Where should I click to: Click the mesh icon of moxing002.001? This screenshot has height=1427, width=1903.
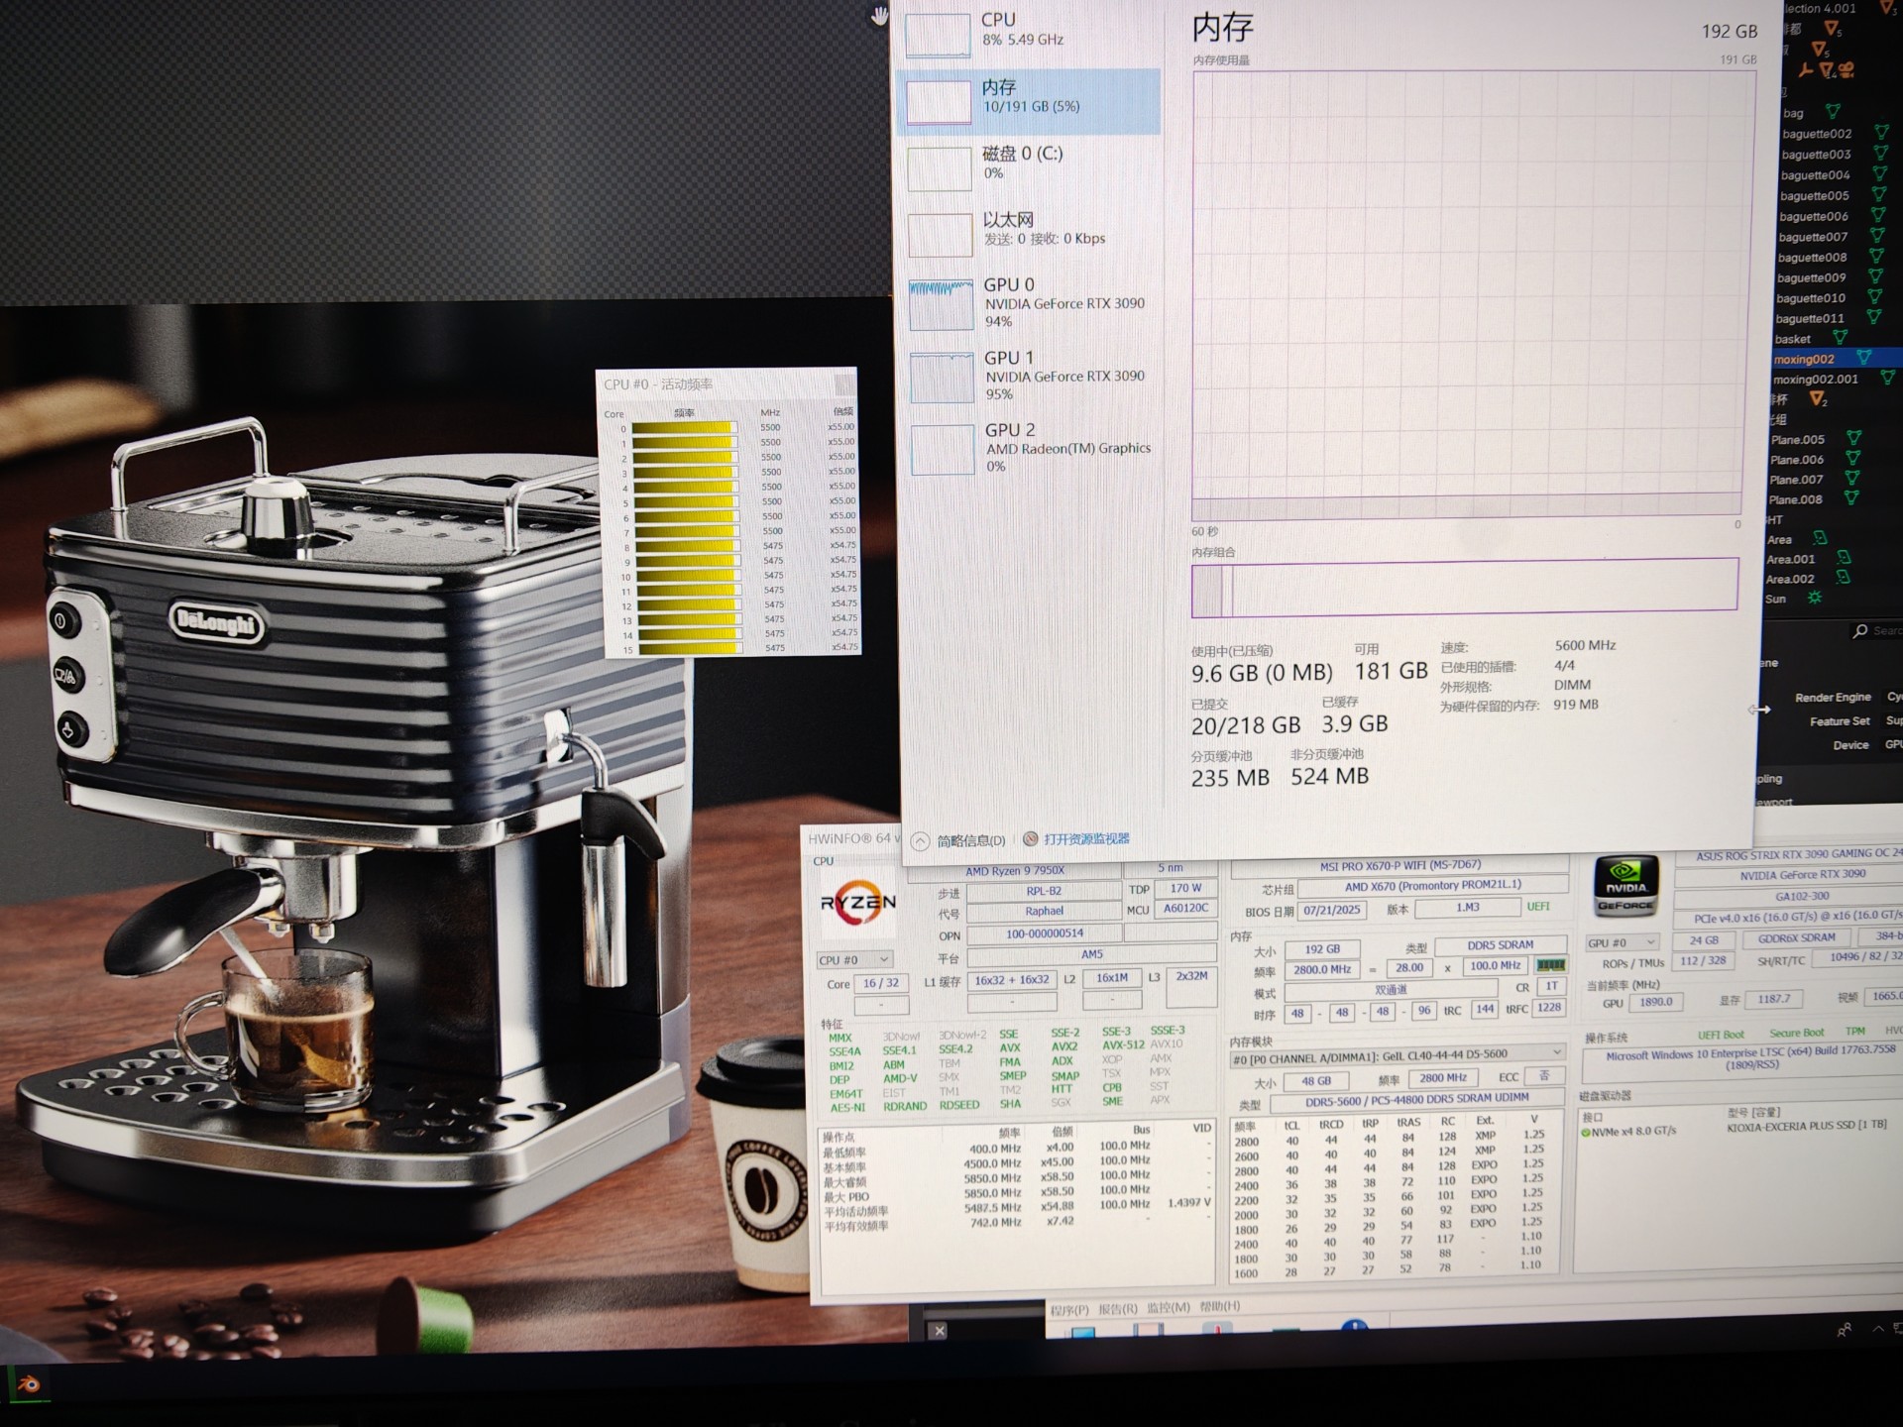tap(1887, 378)
